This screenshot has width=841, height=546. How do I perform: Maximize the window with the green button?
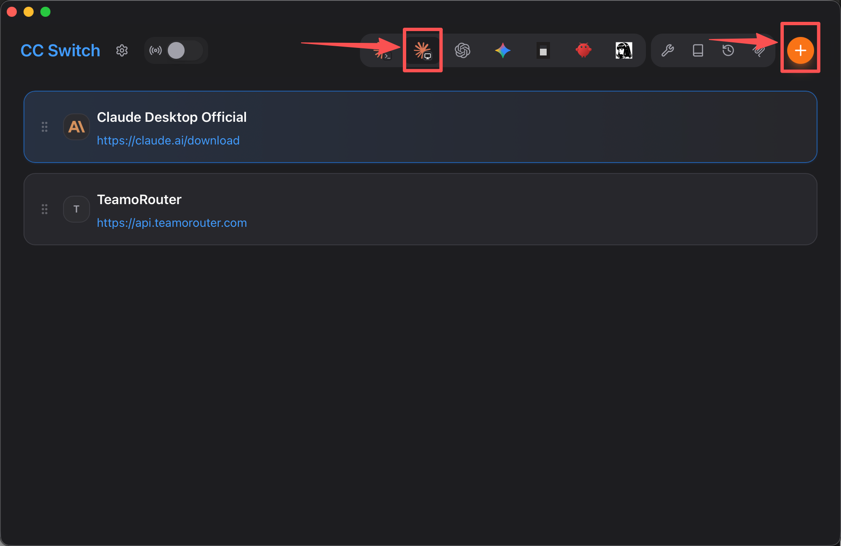click(45, 12)
